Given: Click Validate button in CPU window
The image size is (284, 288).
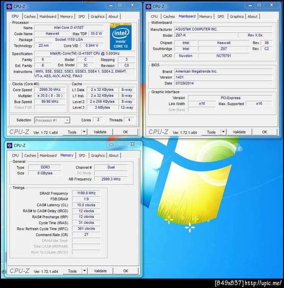Looking at the screenshot, I should 100,132.
